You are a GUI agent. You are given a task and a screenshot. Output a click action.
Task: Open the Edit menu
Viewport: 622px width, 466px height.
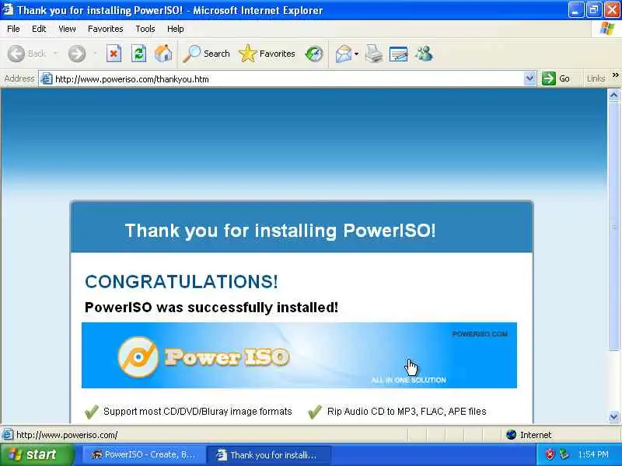click(39, 29)
